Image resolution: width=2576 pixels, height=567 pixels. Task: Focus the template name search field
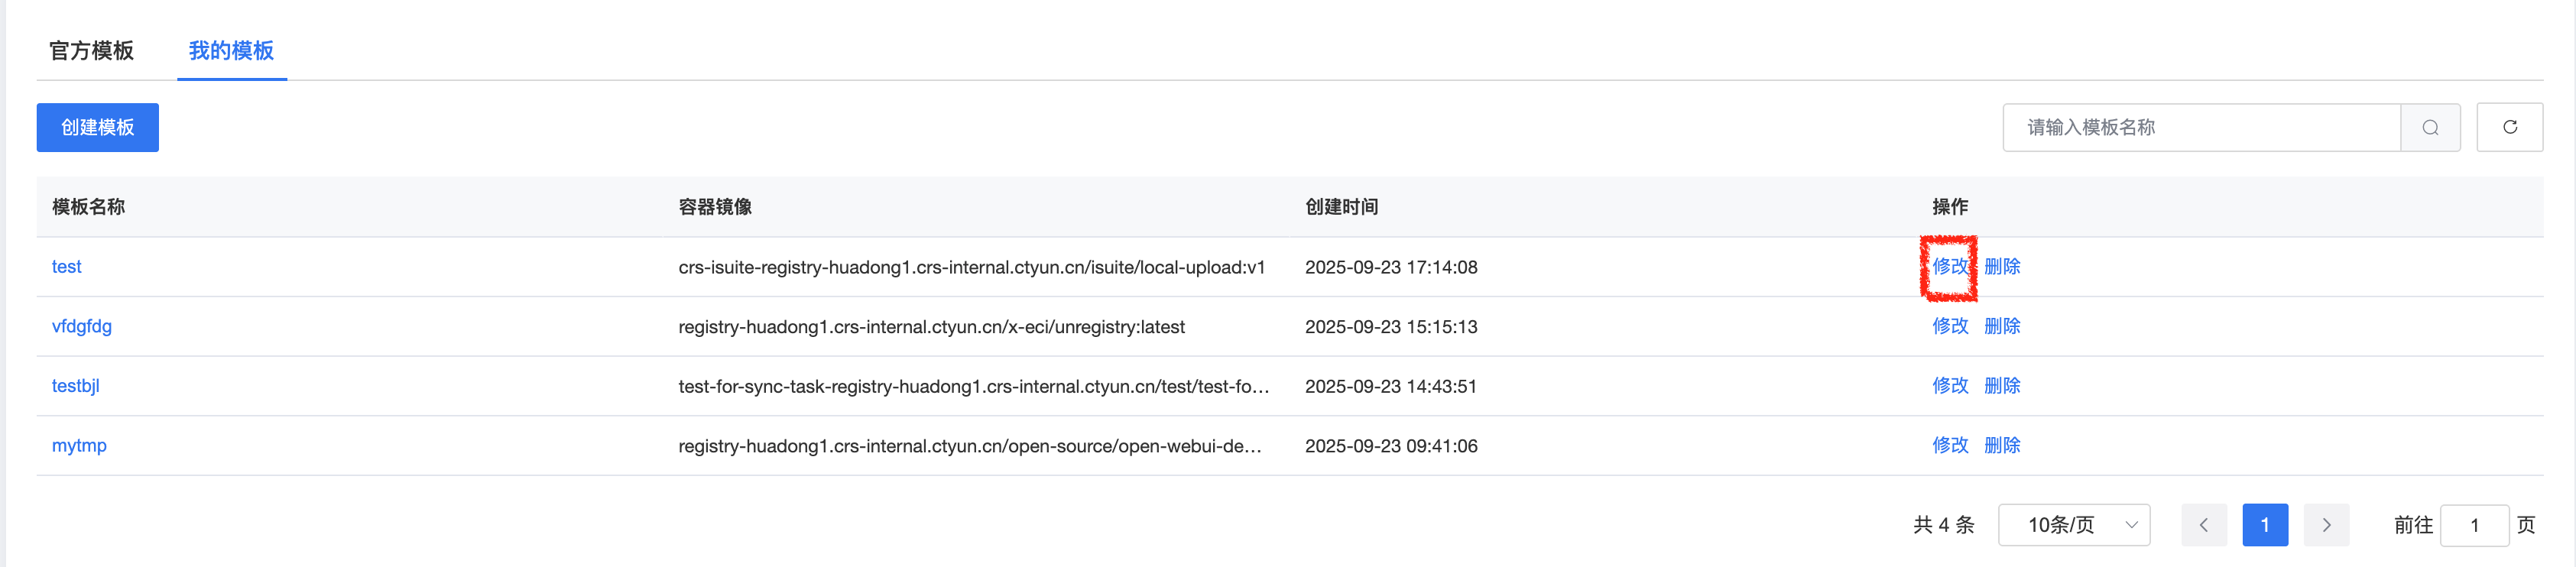[2200, 128]
